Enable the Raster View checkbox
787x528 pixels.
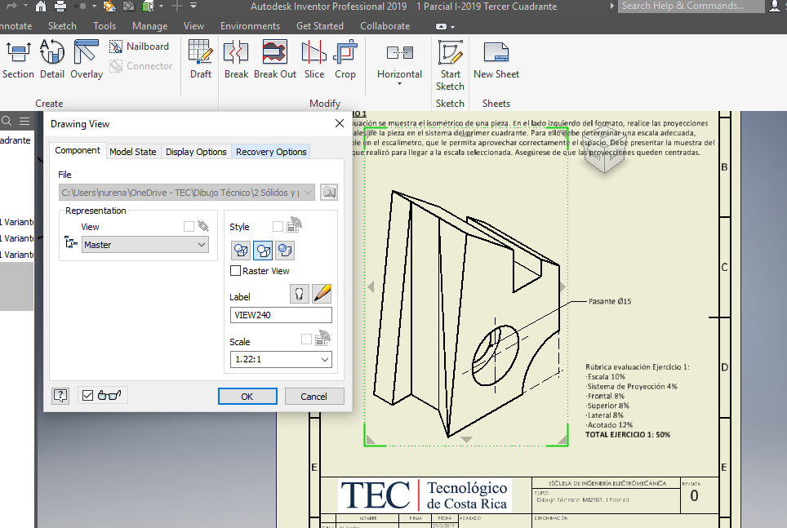click(235, 270)
